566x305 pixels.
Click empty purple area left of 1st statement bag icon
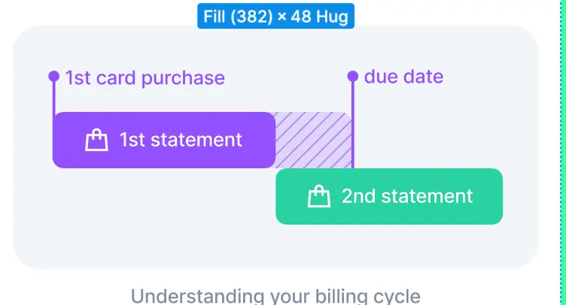tap(68, 140)
